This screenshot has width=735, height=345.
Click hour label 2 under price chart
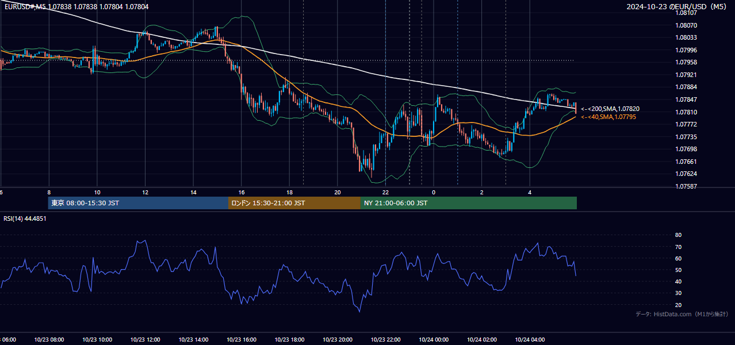(x=482, y=192)
